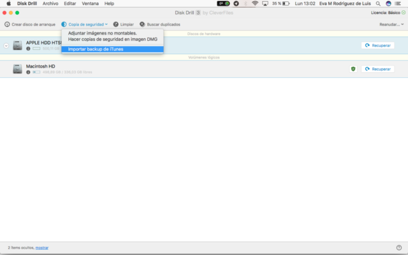Open the Help menu
The image size is (408, 255).
109,4
